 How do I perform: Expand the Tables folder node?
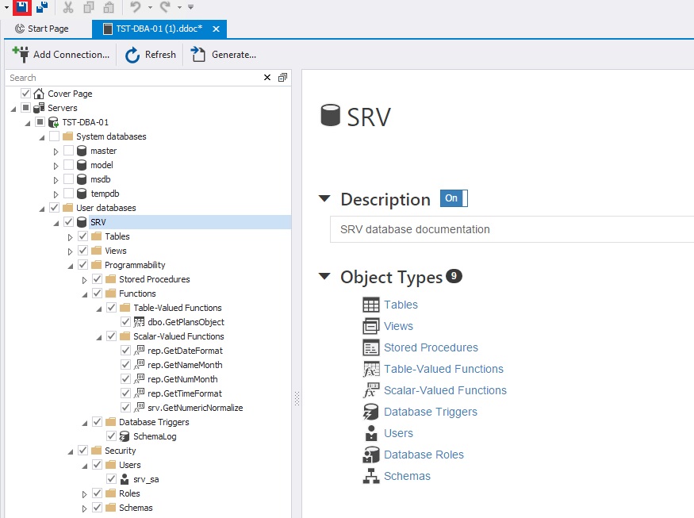pos(71,236)
